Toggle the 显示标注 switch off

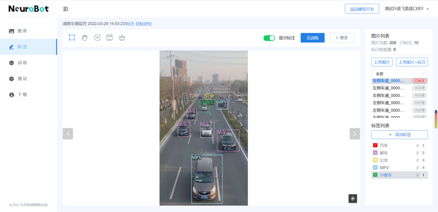click(x=269, y=38)
